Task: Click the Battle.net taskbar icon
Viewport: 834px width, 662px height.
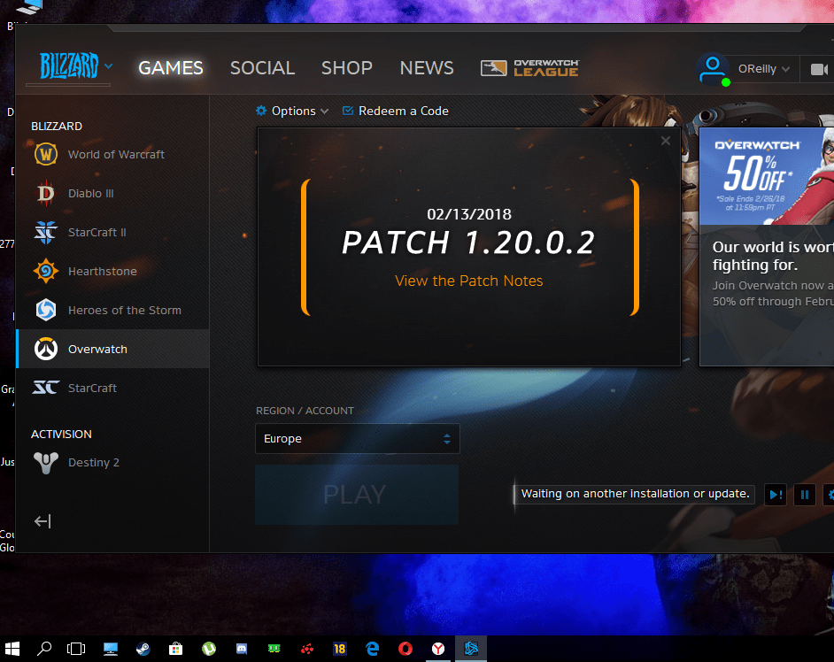Action: click(471, 649)
